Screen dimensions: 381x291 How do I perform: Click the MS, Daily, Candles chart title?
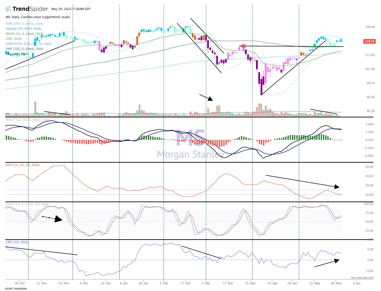(x=38, y=17)
